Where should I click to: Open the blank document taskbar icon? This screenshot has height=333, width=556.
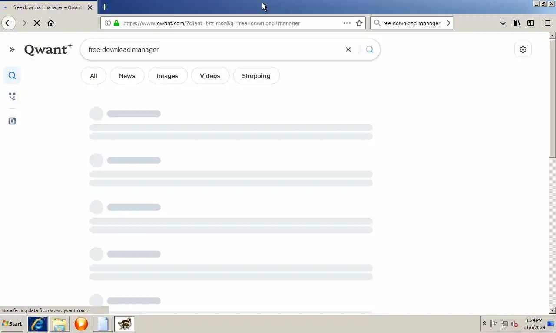[x=103, y=324]
